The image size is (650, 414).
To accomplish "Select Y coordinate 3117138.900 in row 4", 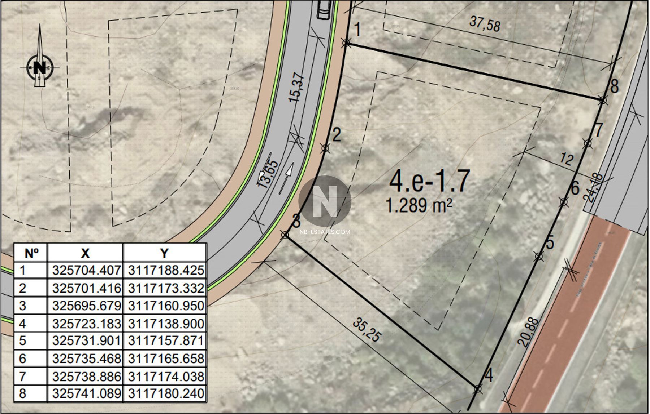I will 166,324.
